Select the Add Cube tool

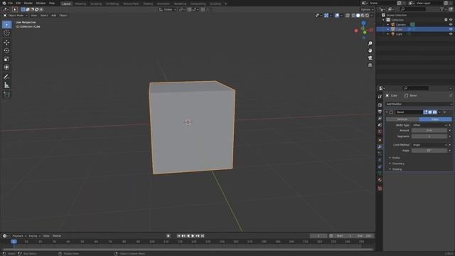click(6, 95)
